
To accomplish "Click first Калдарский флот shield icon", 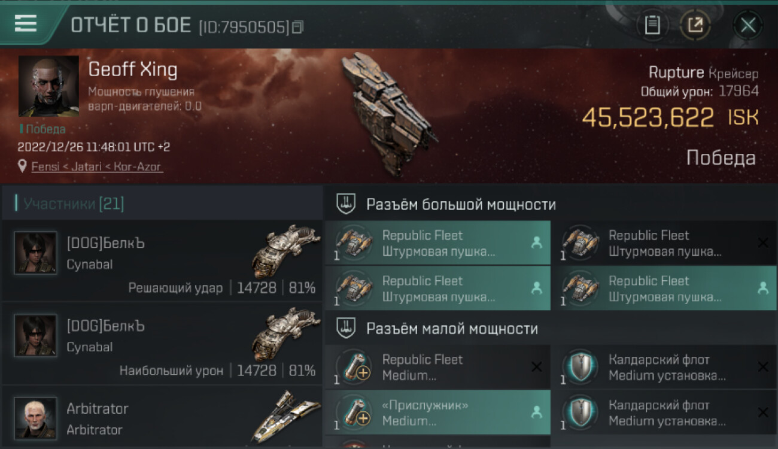I will [x=577, y=367].
